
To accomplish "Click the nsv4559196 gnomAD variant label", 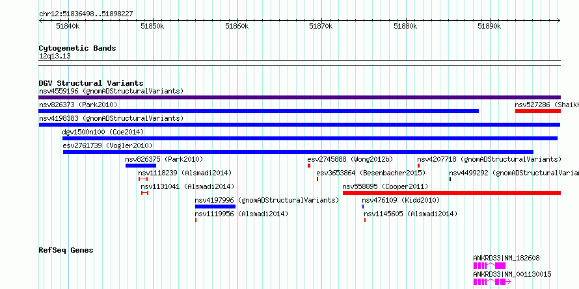I will 111,91.
